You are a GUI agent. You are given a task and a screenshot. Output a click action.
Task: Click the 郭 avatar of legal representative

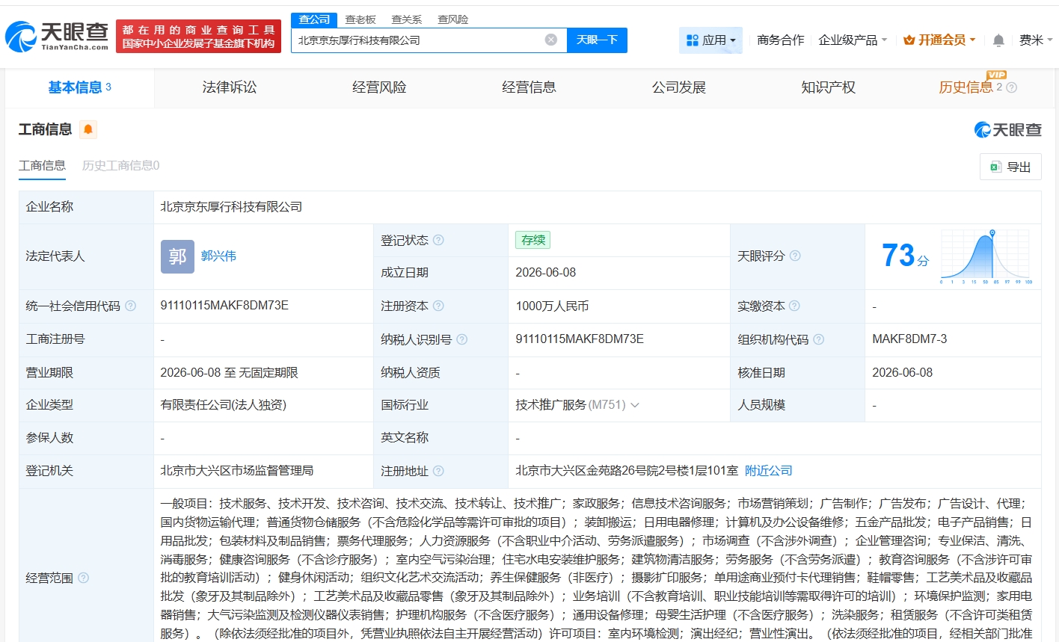[177, 256]
